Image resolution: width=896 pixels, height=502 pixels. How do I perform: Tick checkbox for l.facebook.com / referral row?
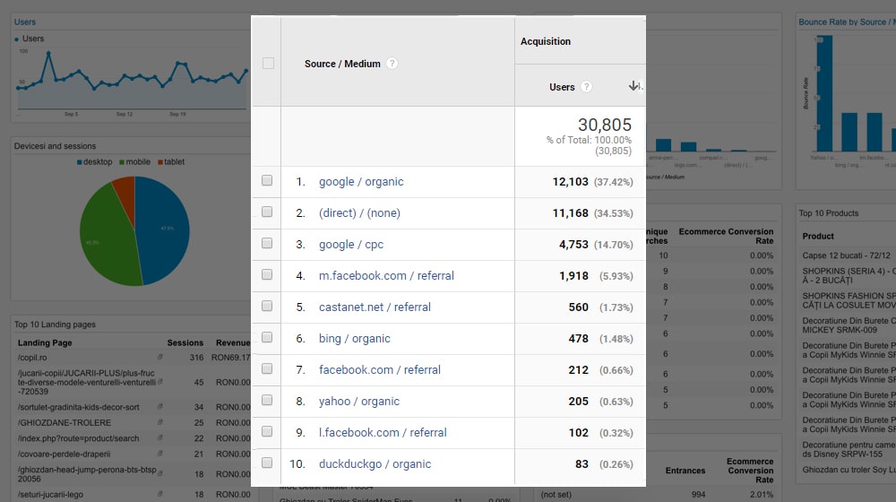[x=267, y=432]
